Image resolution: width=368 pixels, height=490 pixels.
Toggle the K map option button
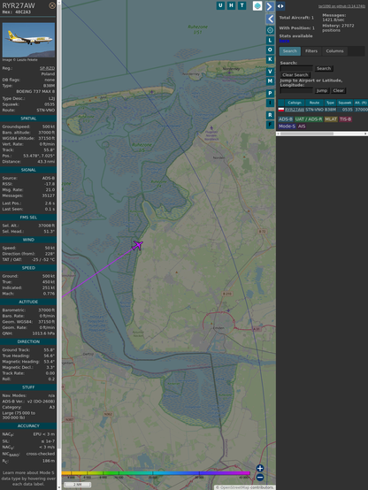click(x=270, y=59)
